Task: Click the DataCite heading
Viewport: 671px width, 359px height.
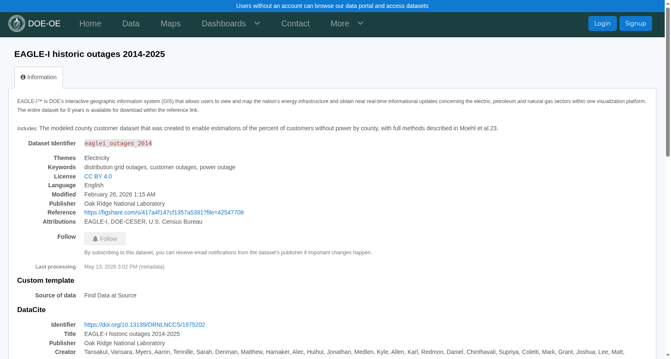Action: coord(31,310)
